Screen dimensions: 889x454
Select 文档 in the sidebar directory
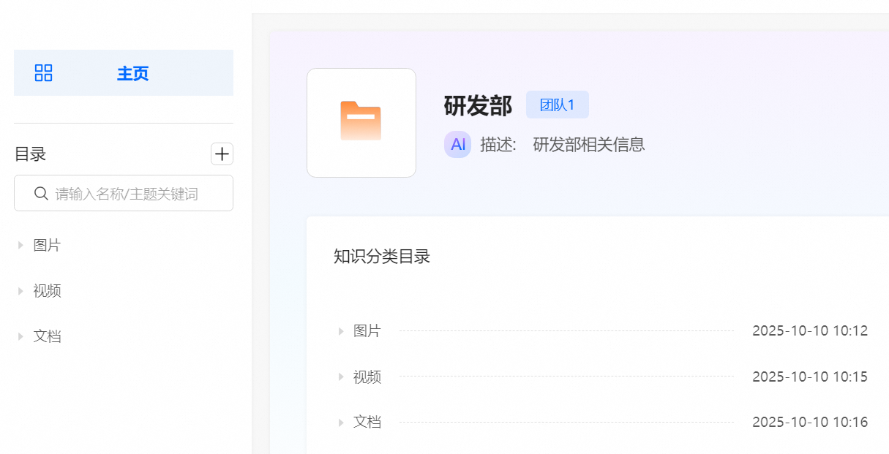[47, 337]
